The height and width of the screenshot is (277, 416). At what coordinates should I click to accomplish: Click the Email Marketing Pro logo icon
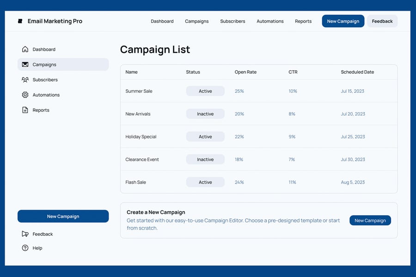20,21
